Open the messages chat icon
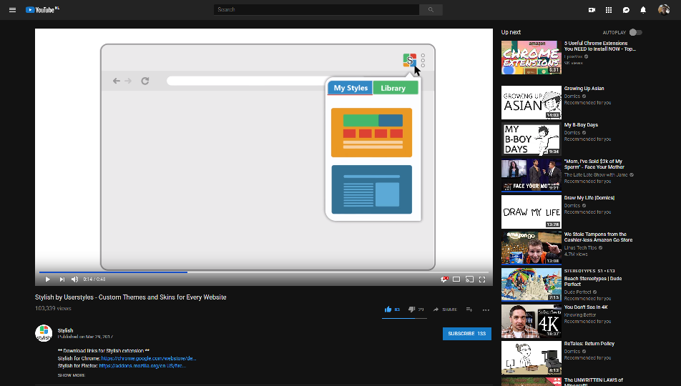This screenshot has width=681, height=386. pyautogui.click(x=626, y=9)
